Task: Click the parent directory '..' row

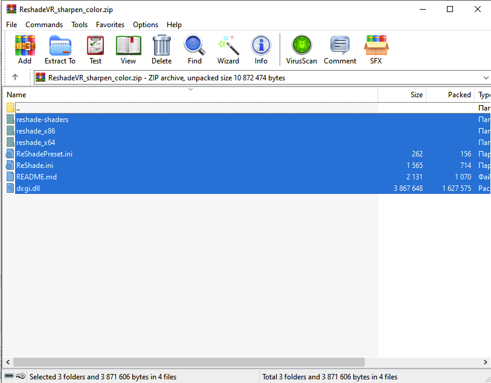Action: [252, 108]
